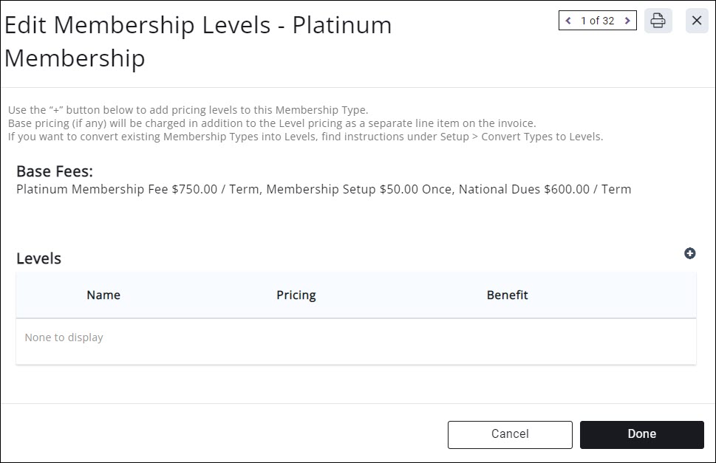Add a new level with plus icon
The height and width of the screenshot is (463, 716).
[x=690, y=253]
